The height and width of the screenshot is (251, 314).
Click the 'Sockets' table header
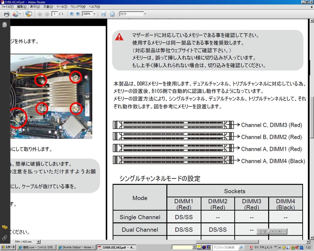click(235, 191)
